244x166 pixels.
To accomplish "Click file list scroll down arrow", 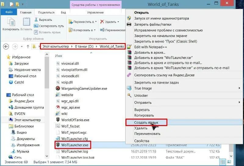I will click(x=231, y=156).
